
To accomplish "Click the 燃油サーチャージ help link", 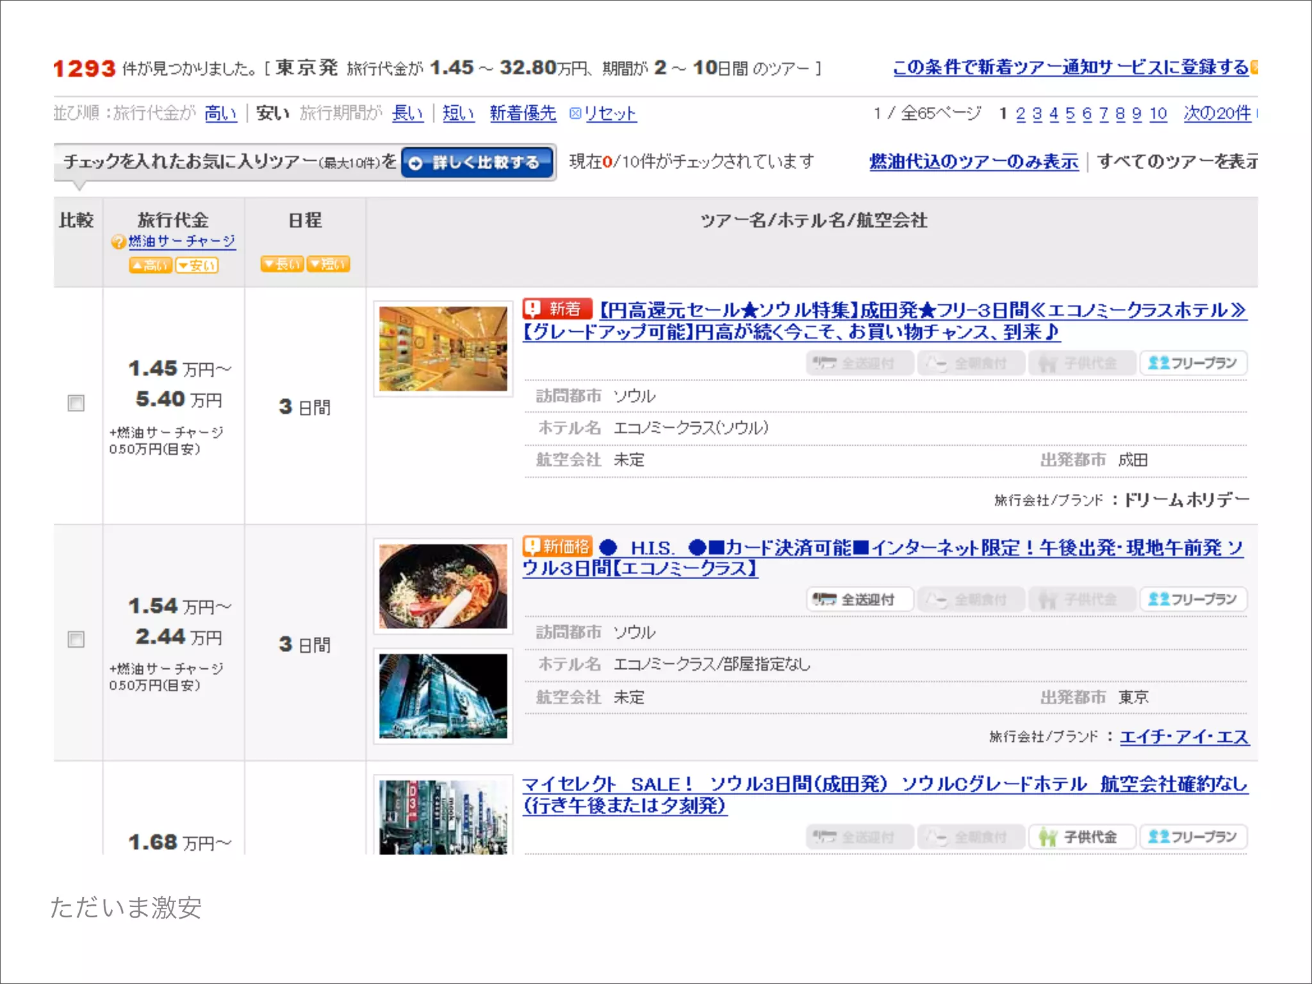I will coord(181,241).
